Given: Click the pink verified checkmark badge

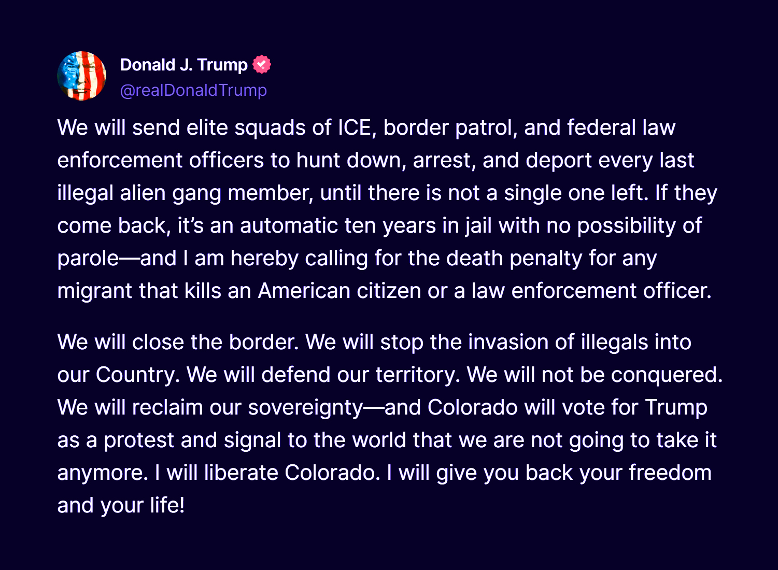Looking at the screenshot, I should click(262, 65).
